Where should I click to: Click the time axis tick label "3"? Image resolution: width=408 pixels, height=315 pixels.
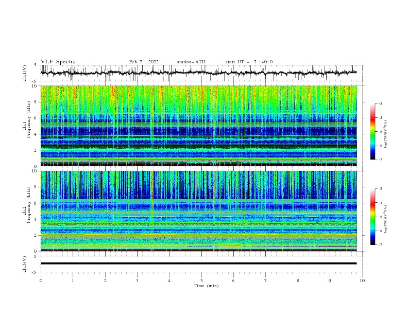click(x=137, y=281)
